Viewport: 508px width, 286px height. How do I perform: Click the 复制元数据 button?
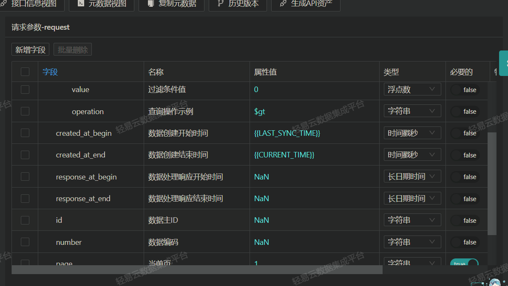[172, 4]
